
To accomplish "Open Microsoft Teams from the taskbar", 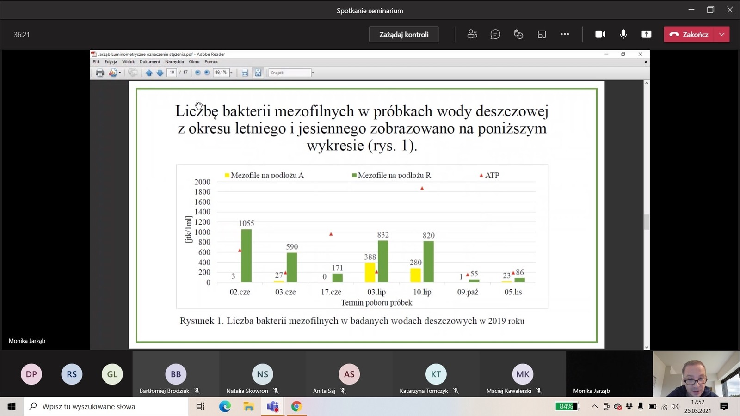I will (272, 406).
